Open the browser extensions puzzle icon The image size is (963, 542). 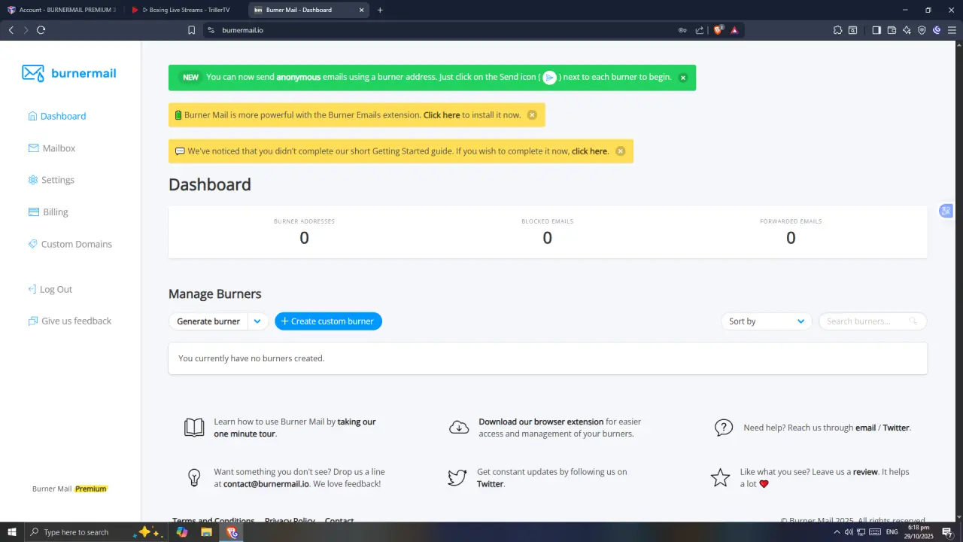click(837, 30)
